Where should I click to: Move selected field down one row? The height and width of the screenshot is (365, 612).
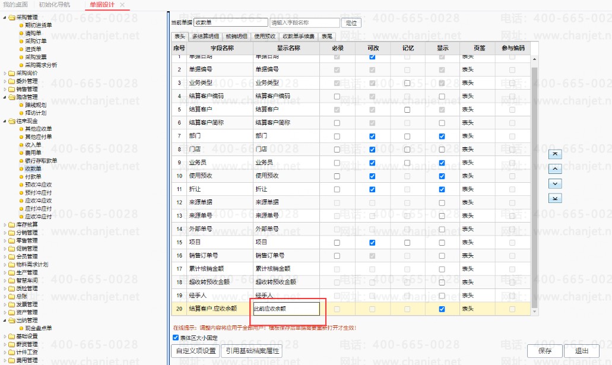(x=555, y=183)
